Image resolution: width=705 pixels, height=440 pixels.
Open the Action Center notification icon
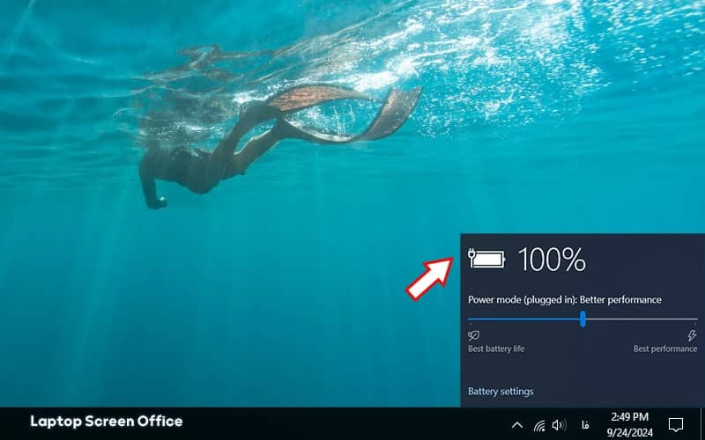(675, 424)
